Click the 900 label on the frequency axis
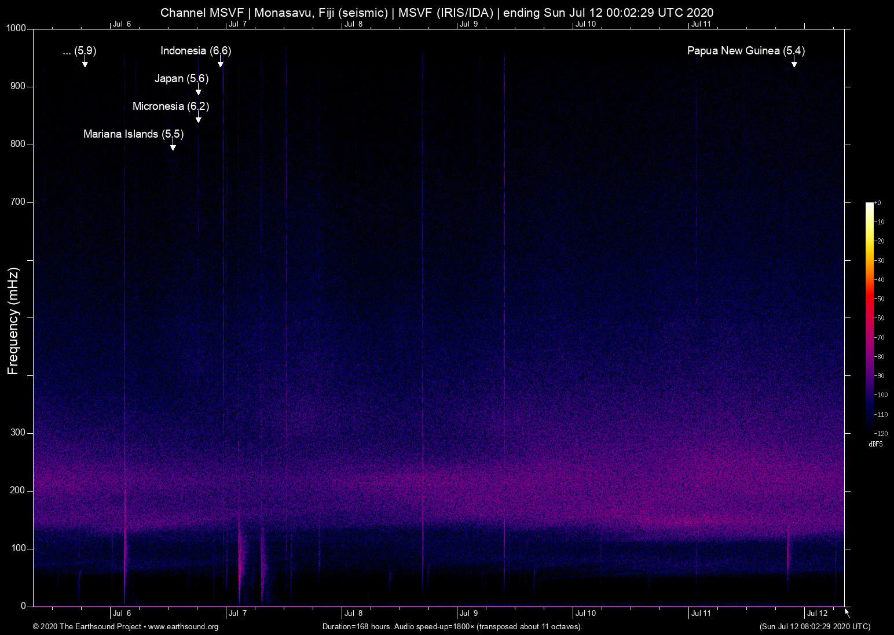Image resolution: width=894 pixels, height=635 pixels. (19, 86)
